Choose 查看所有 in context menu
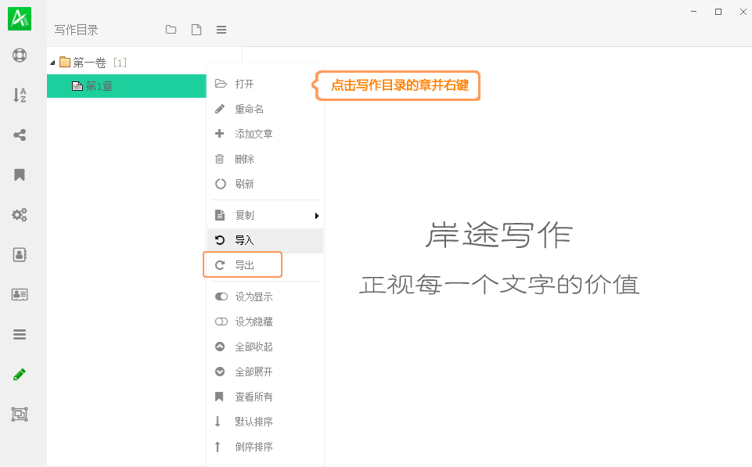Screen dimensions: 752x467 265,397
